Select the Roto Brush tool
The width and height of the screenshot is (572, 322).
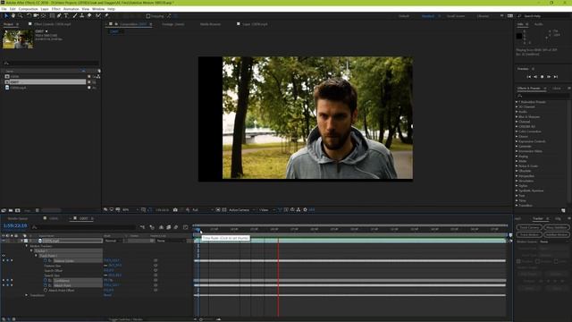pyautogui.click(x=98, y=16)
